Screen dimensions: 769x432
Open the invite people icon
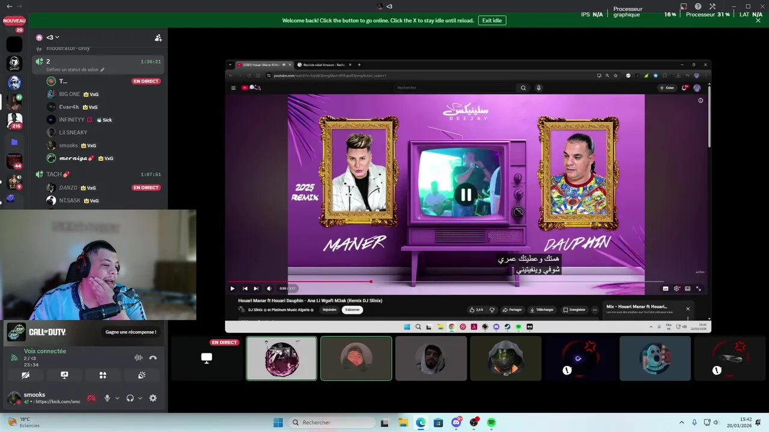[x=158, y=37]
